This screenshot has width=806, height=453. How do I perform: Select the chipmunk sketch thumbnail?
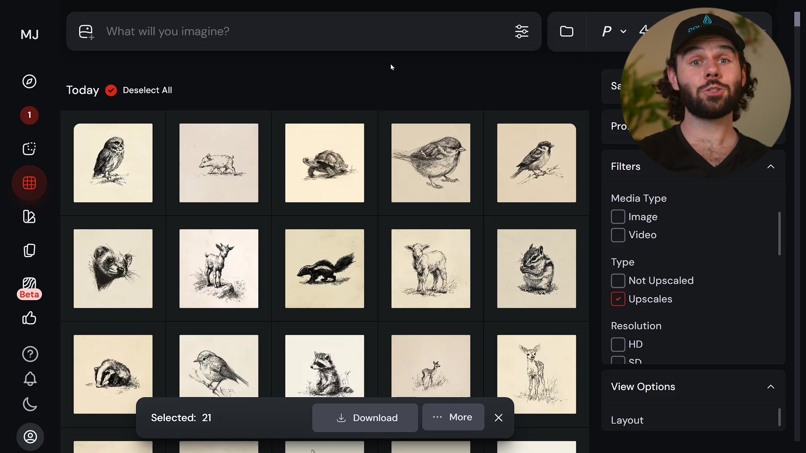(536, 268)
